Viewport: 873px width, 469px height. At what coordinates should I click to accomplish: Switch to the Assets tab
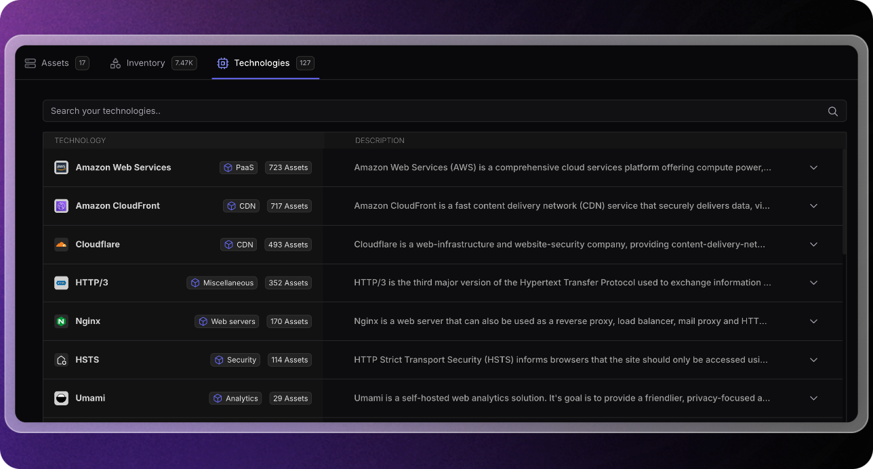(56, 63)
